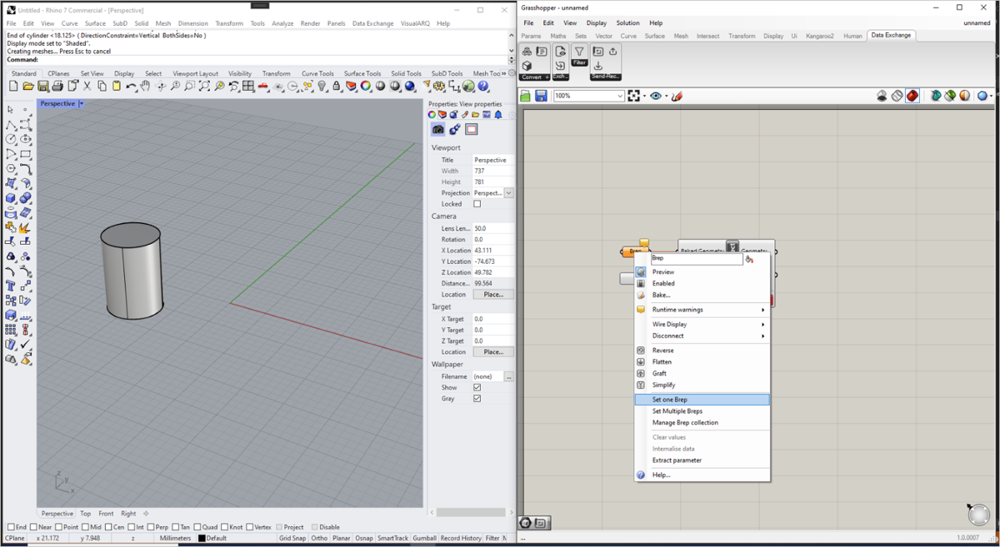
Task: Click the Brep name field in context menu
Action: coord(696,259)
